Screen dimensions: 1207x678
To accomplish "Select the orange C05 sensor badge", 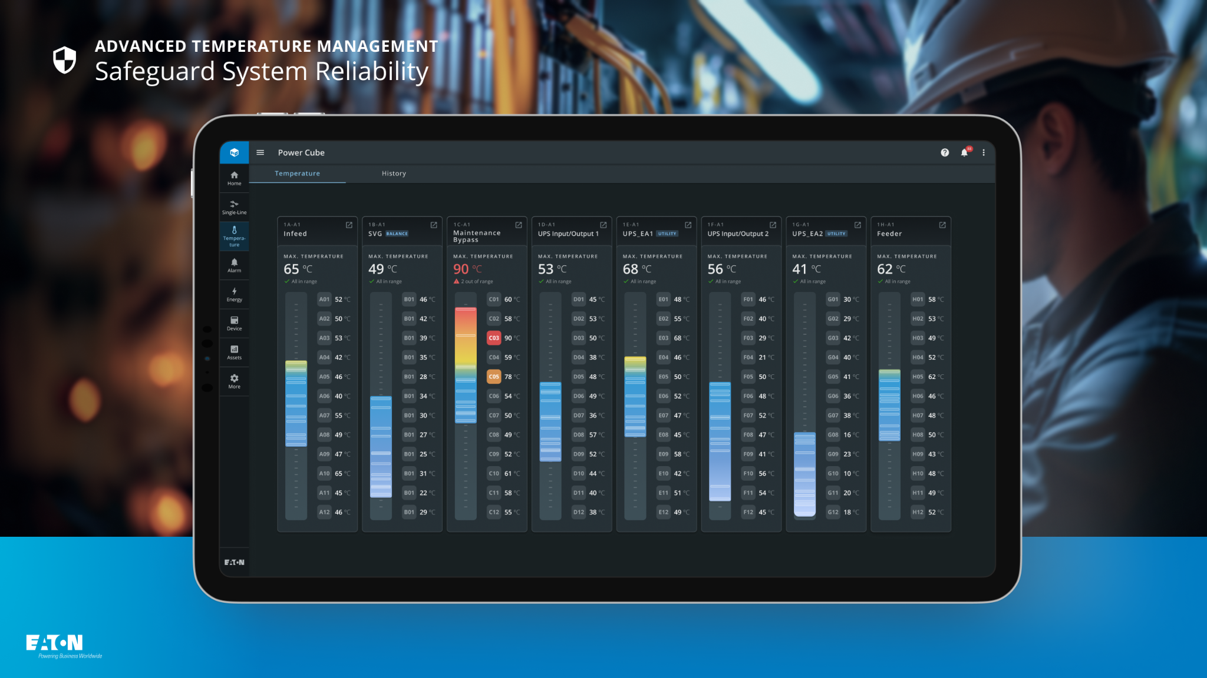I will pos(494,377).
